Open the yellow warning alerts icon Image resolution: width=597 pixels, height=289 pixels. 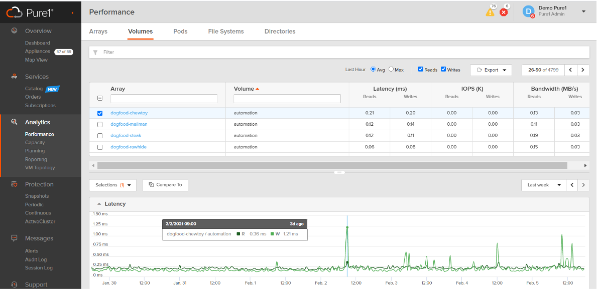490,12
